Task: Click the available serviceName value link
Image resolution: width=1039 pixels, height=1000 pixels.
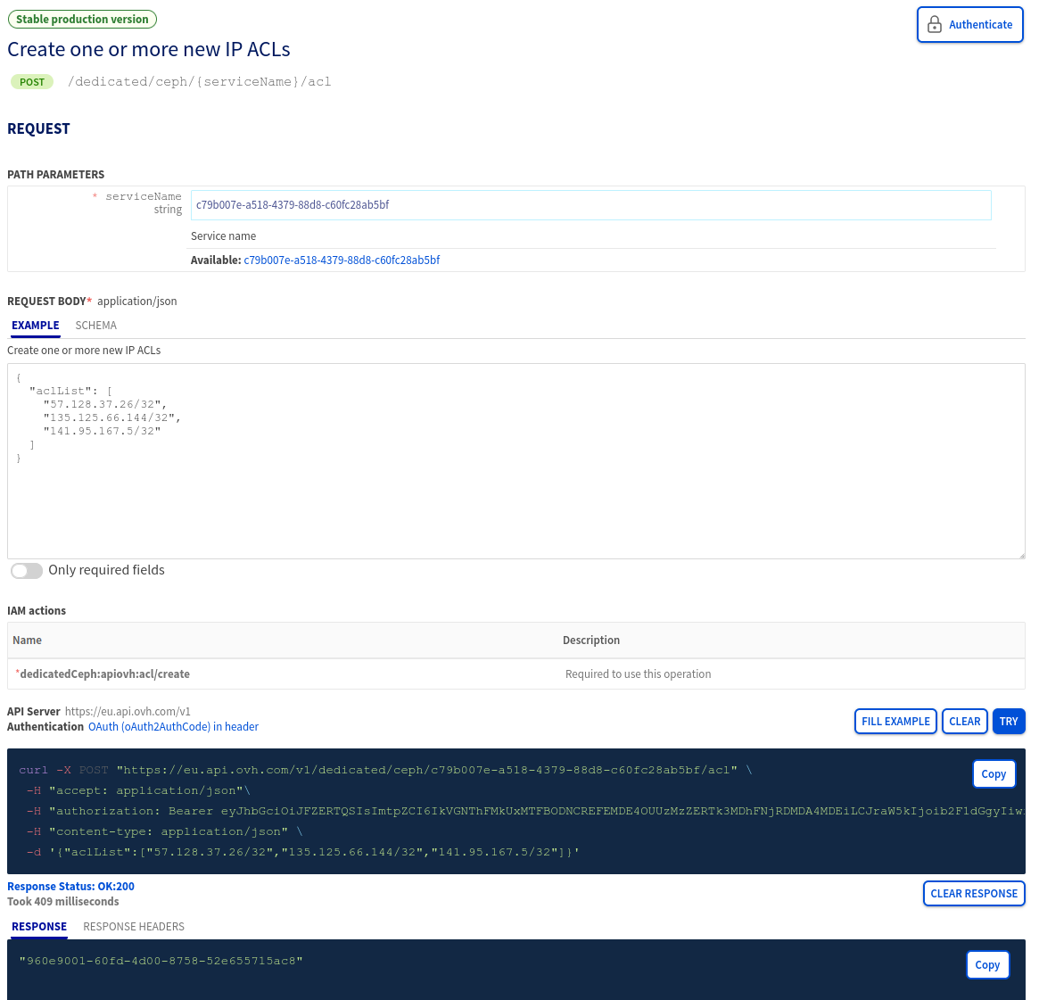Action: pyautogui.click(x=342, y=260)
